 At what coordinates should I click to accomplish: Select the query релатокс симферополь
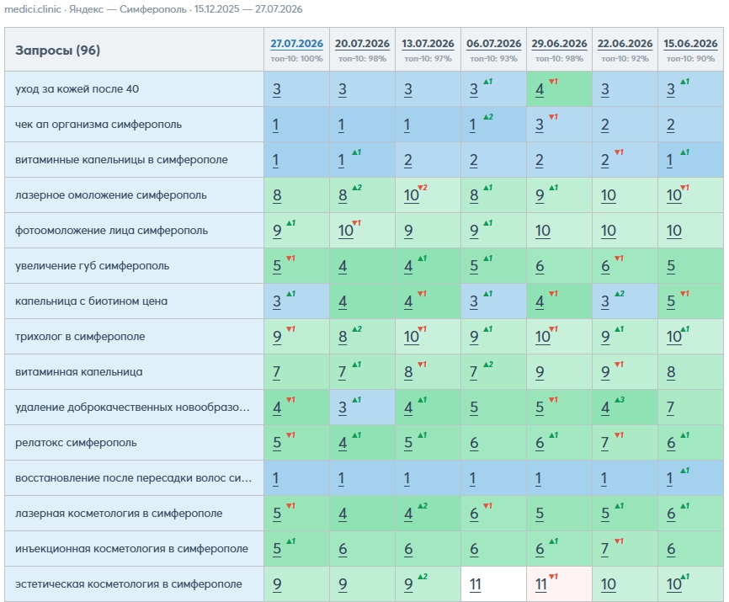[x=77, y=443]
